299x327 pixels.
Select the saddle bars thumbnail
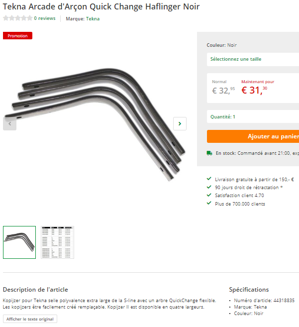[x=19, y=242]
